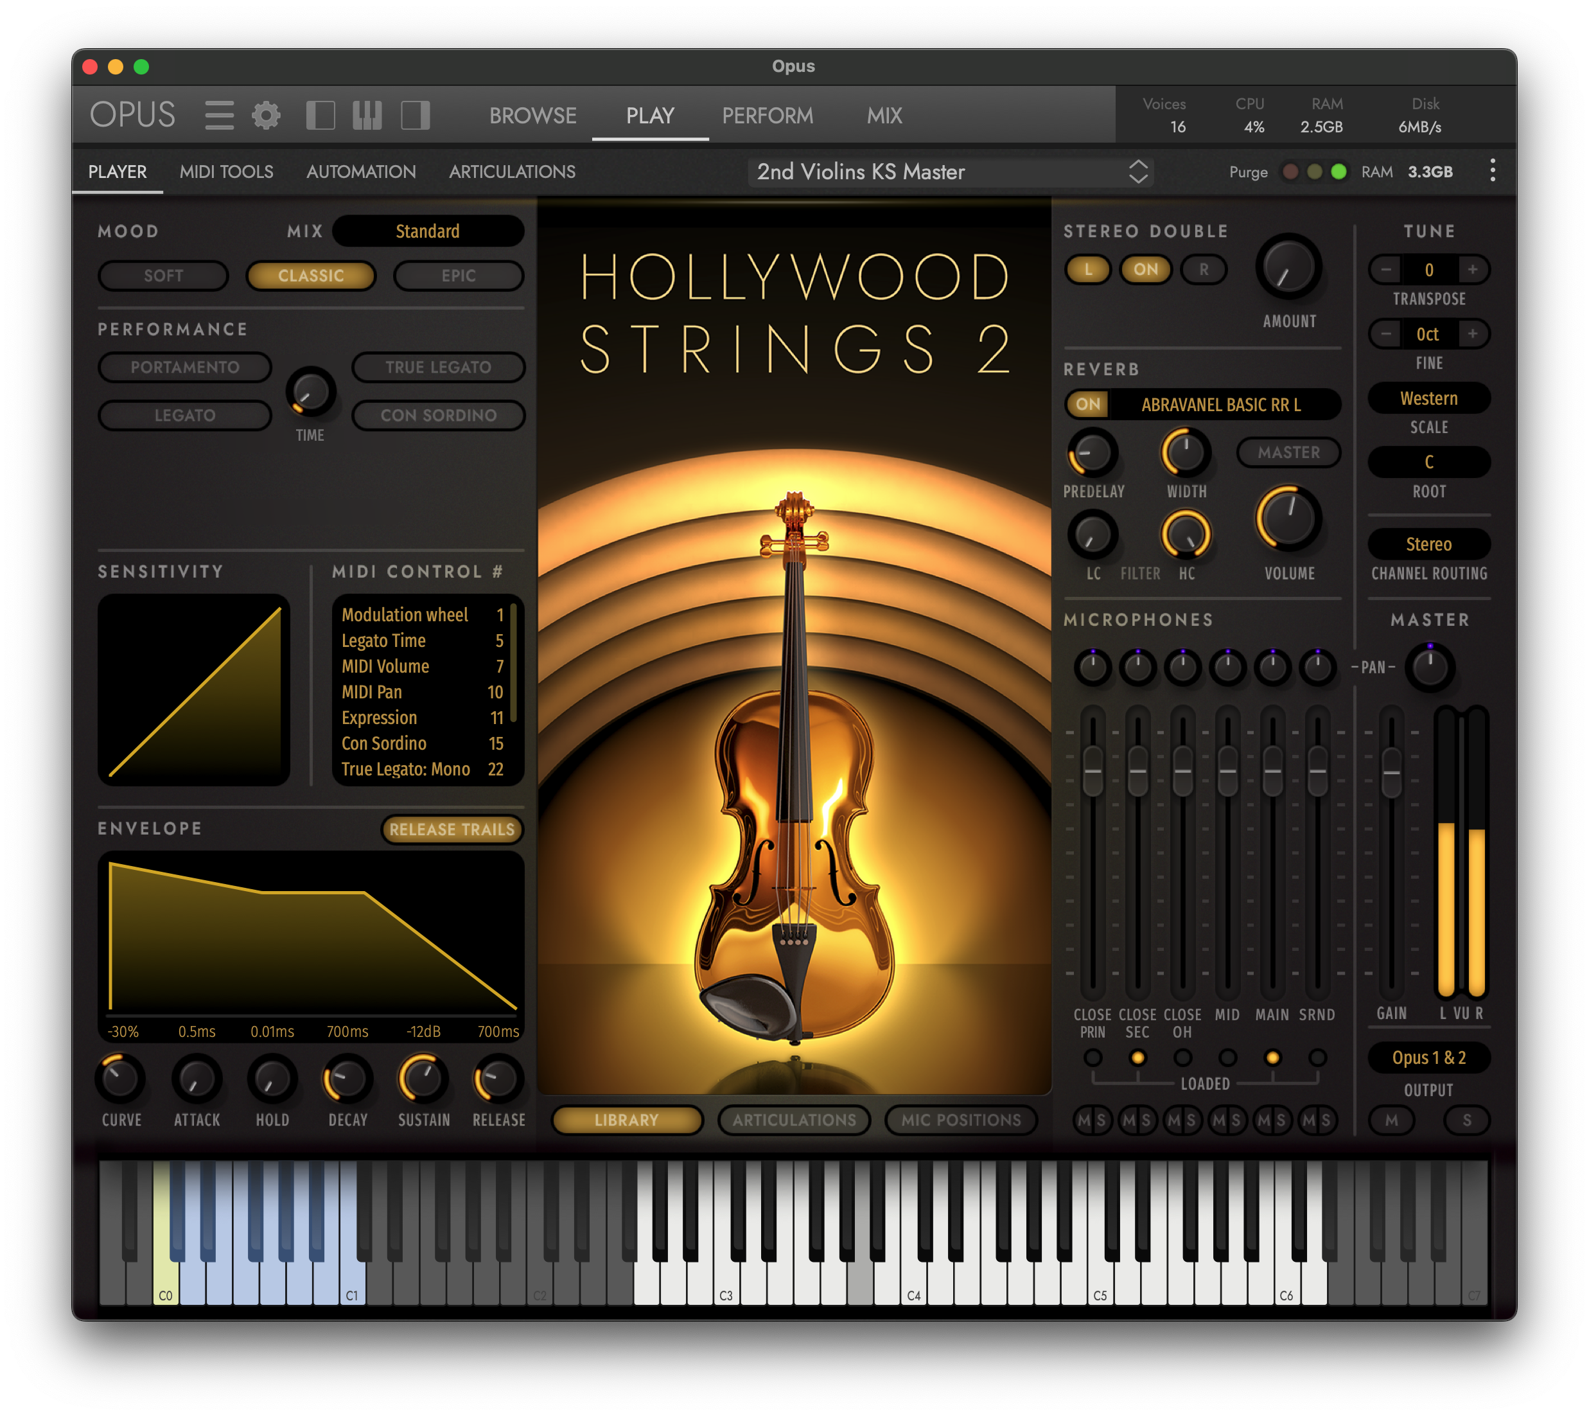This screenshot has width=1589, height=1416.
Task: Click the envelope Sustain knob
Action: tap(423, 1079)
